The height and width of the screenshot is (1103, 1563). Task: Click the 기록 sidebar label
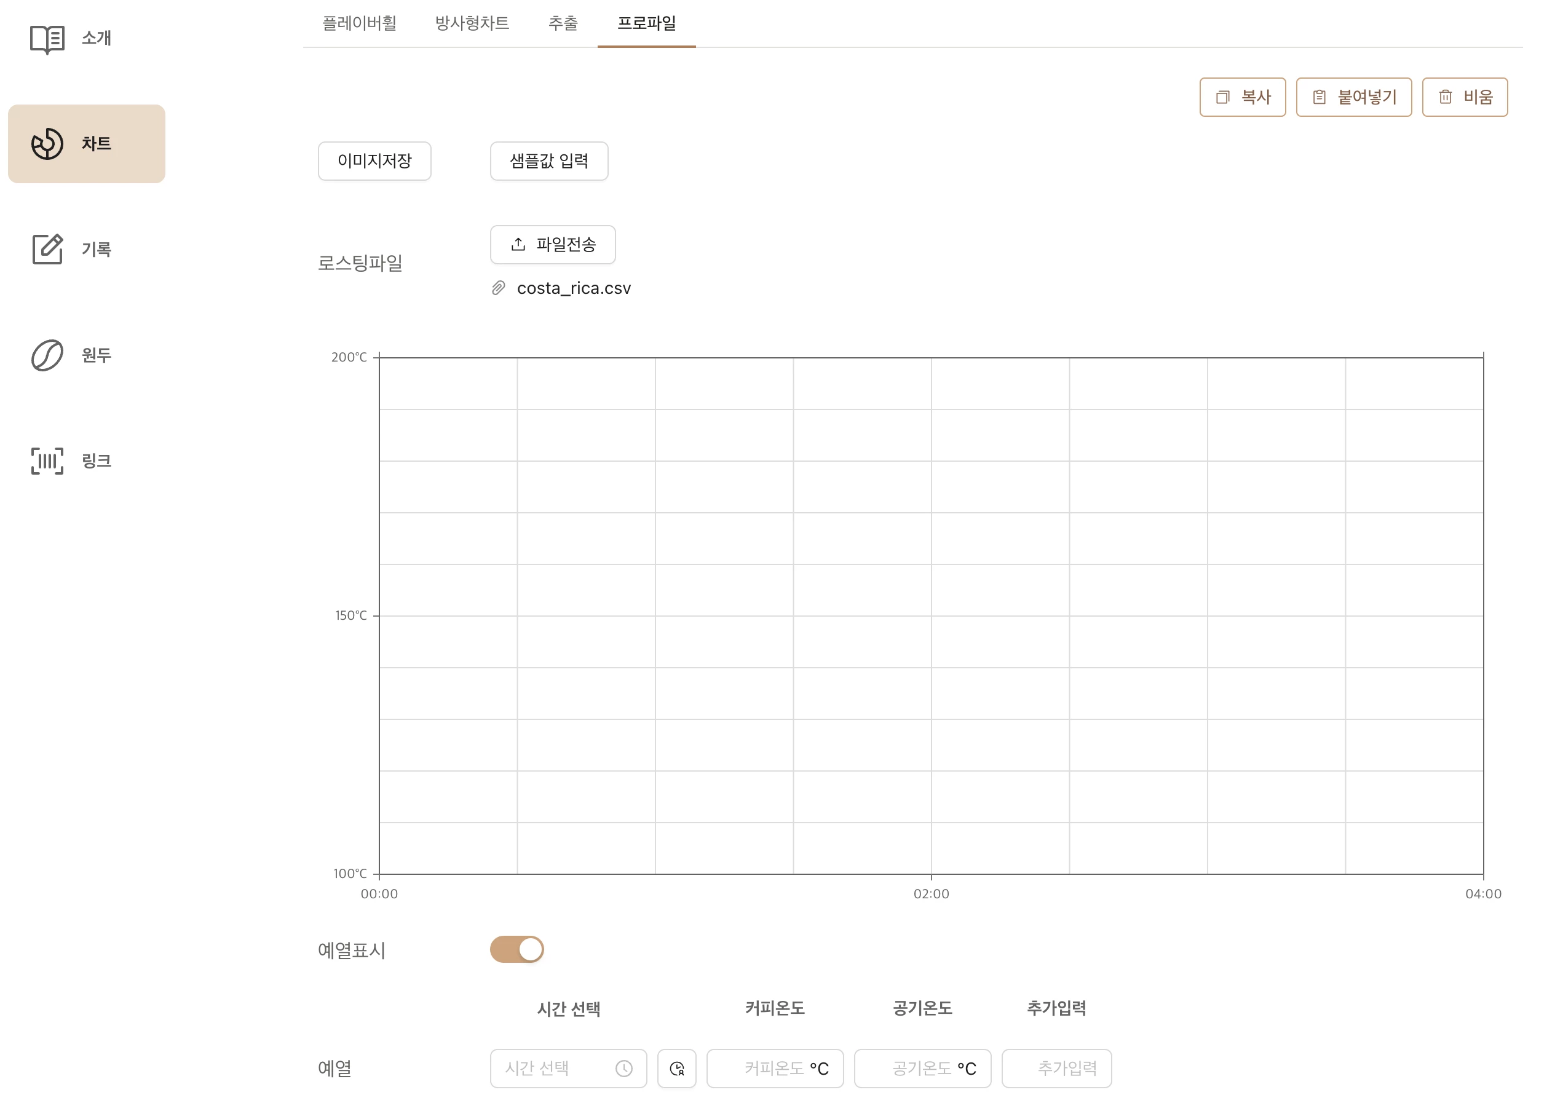[97, 249]
